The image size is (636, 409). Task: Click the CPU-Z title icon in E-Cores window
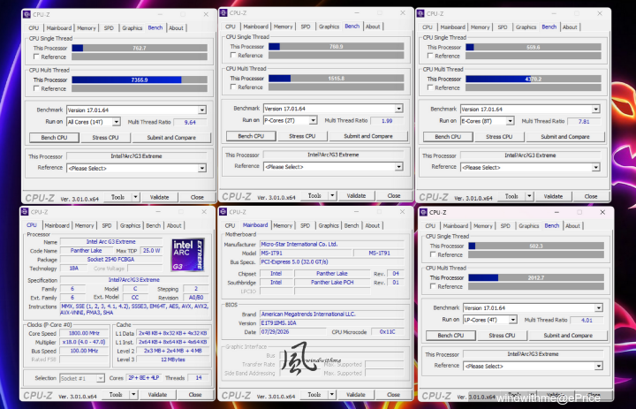(x=420, y=14)
